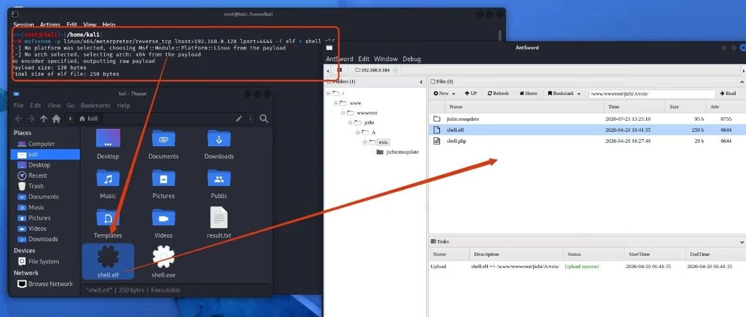Select wwwroot in the folder tree

367,113
